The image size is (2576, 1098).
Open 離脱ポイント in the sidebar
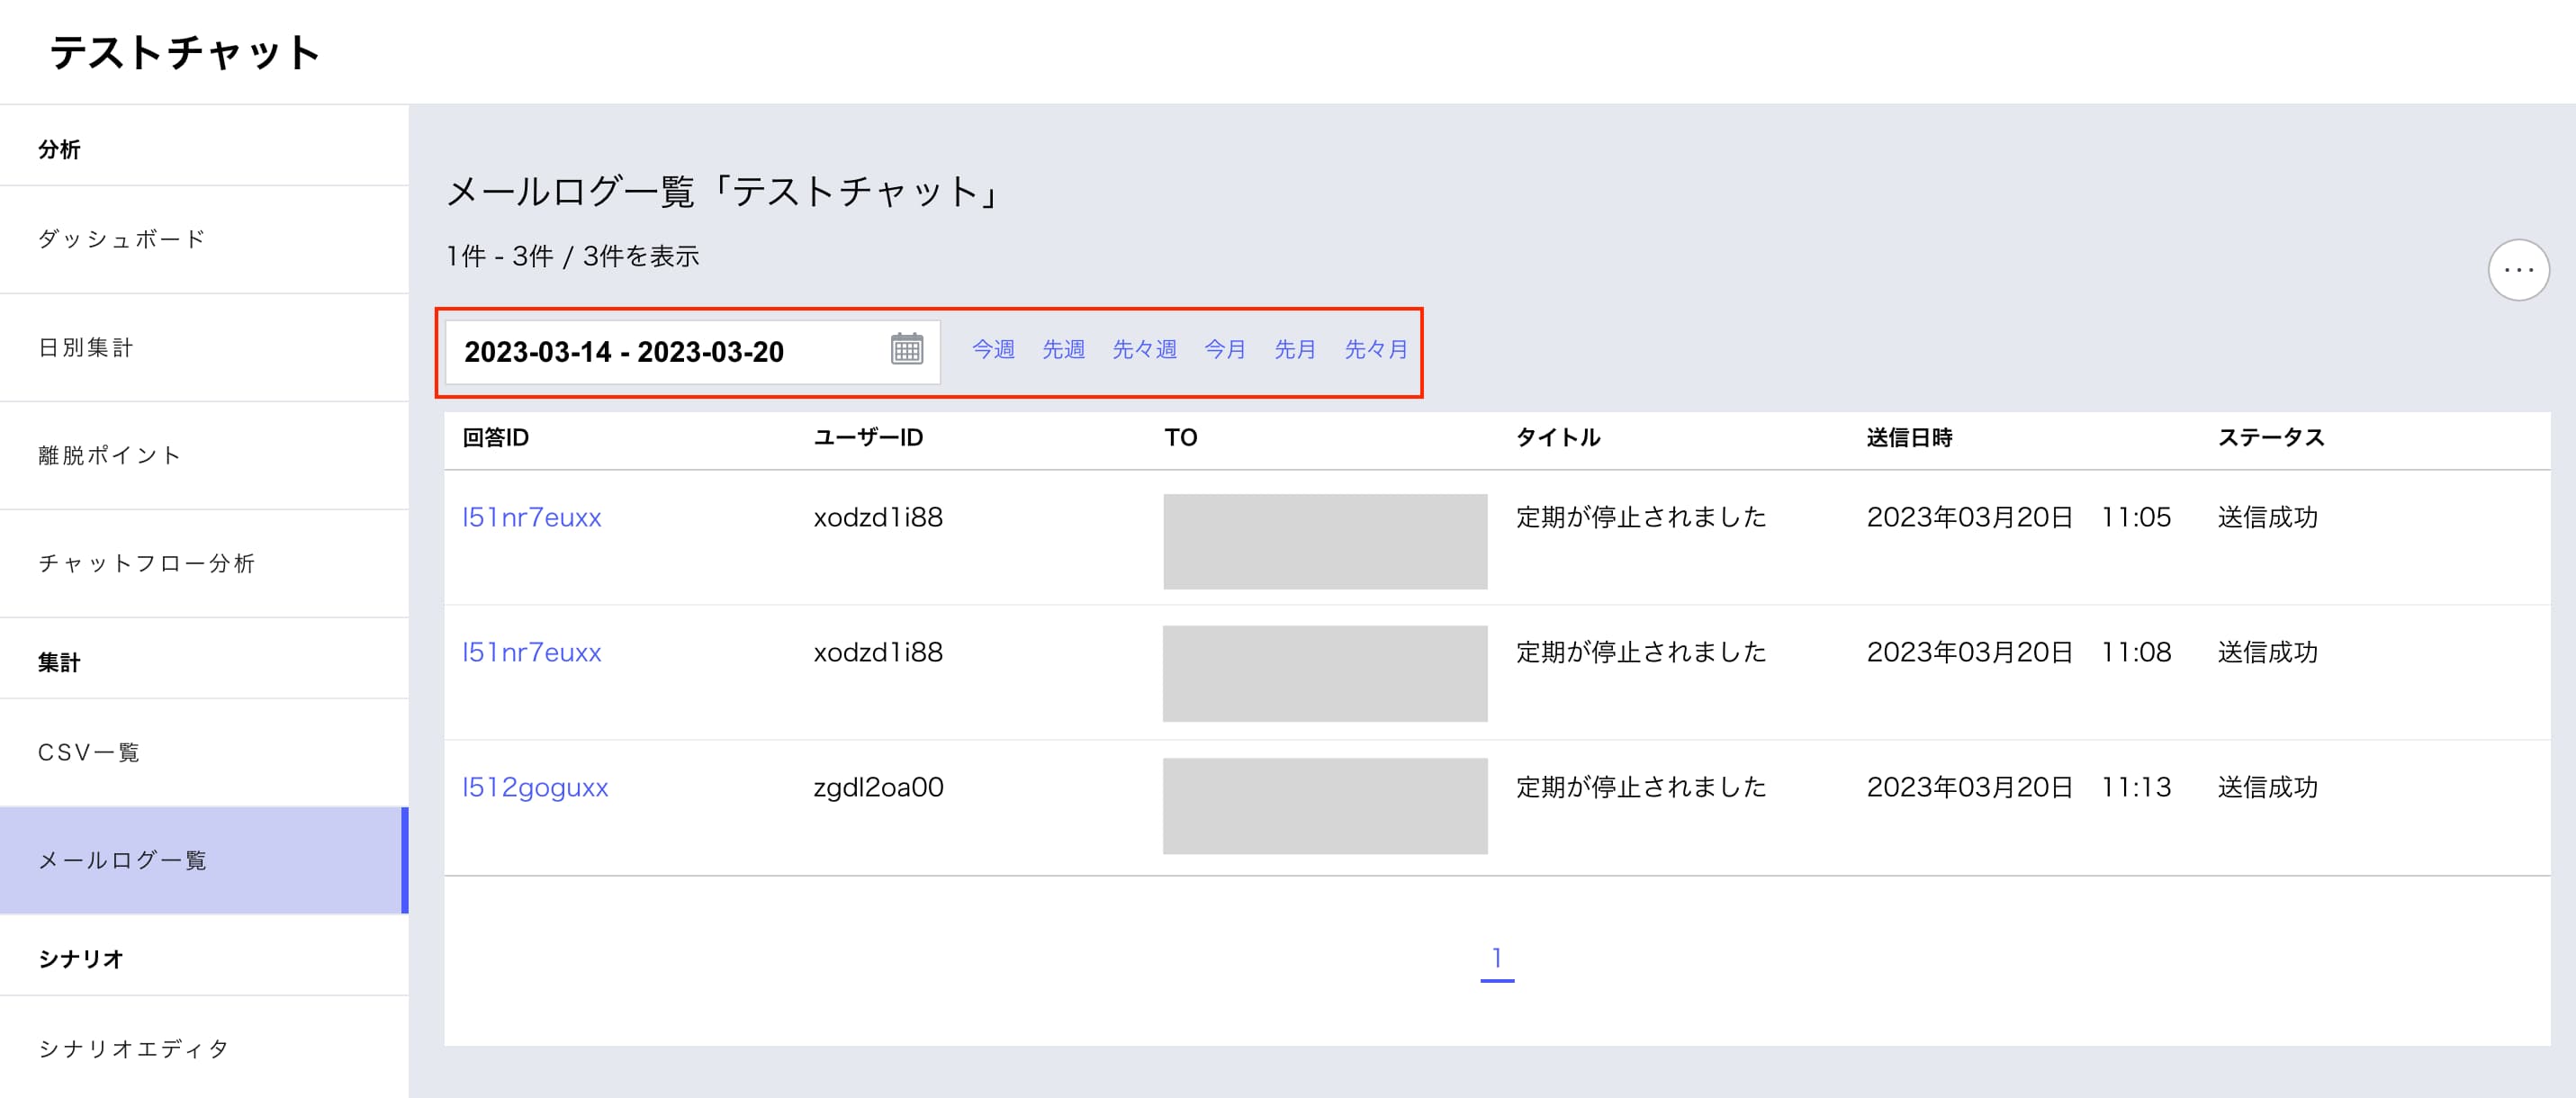[204, 455]
